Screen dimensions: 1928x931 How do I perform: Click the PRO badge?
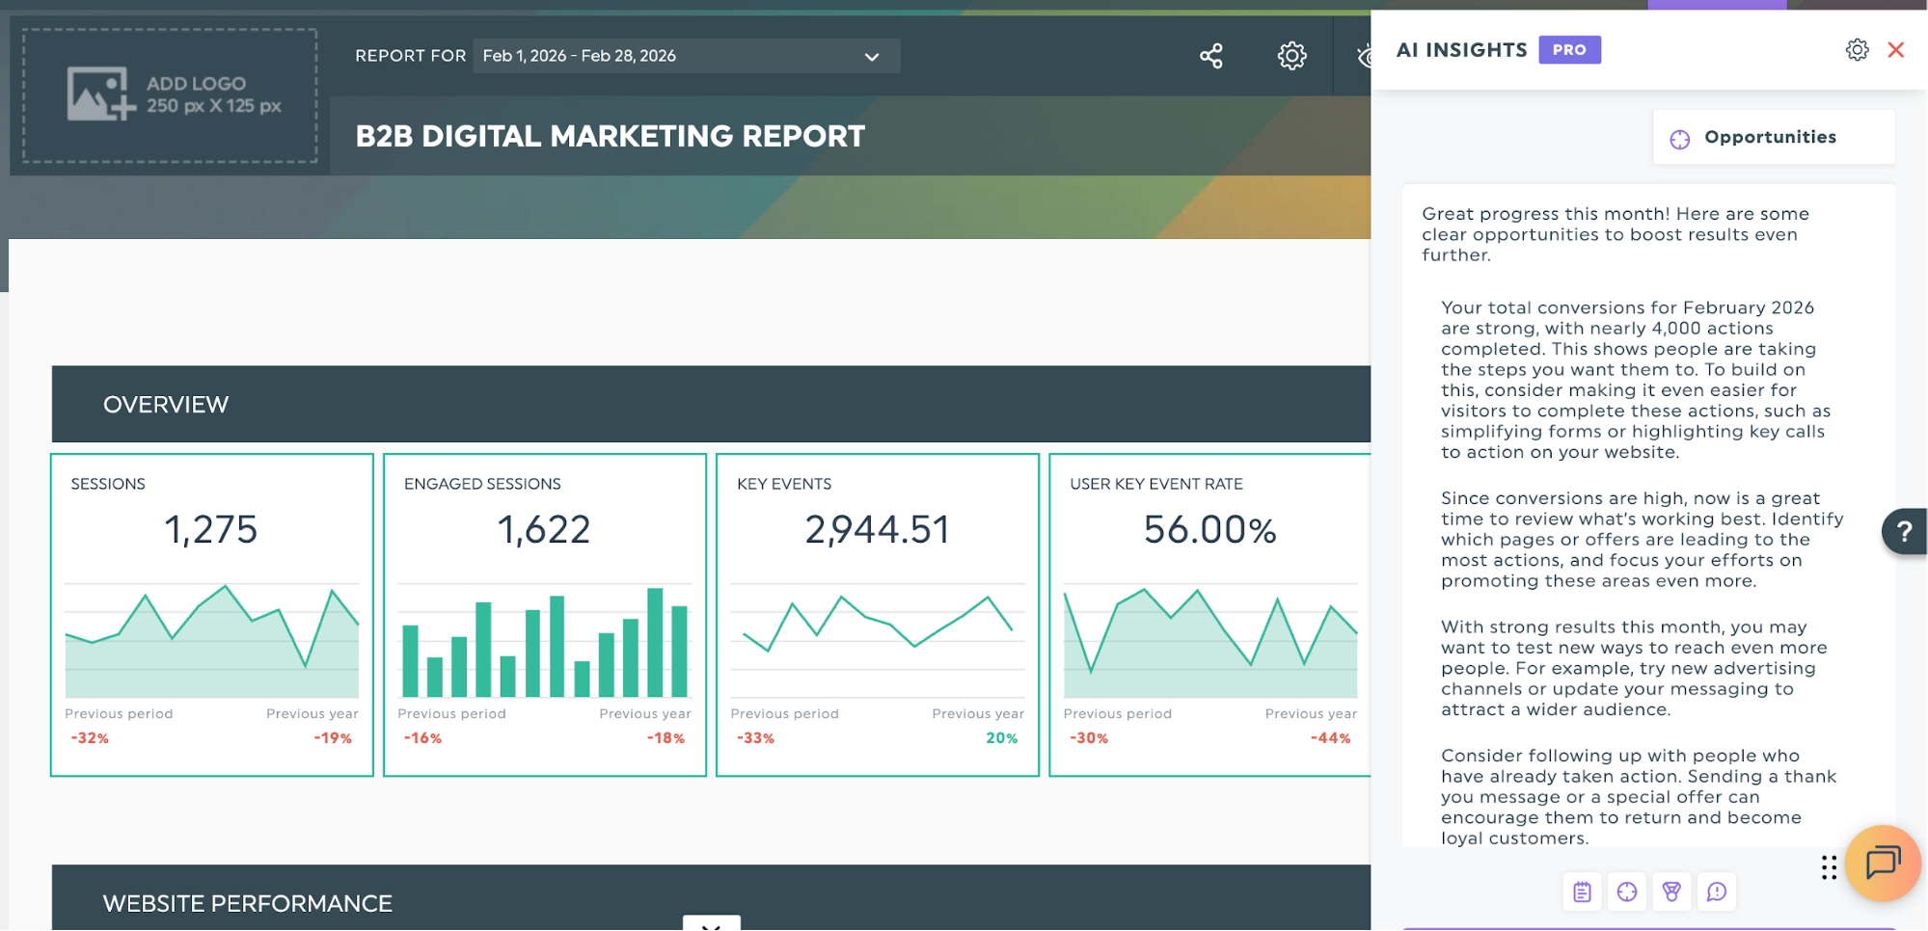pos(1569,49)
